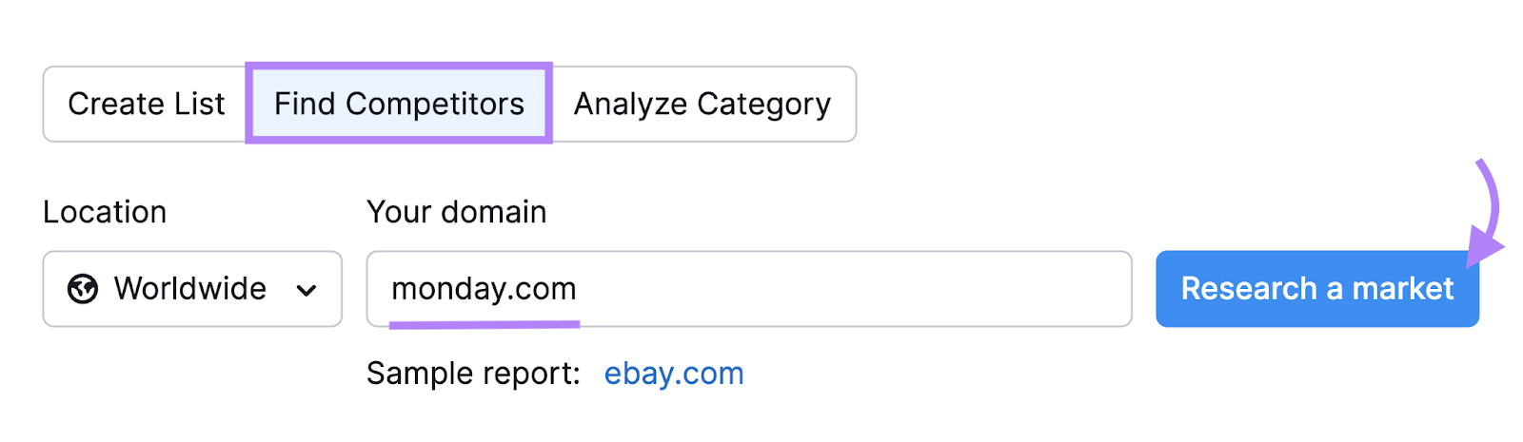Viewport: 1523px width, 442px height.
Task: Open the Analyze Category tab
Action: click(x=702, y=104)
